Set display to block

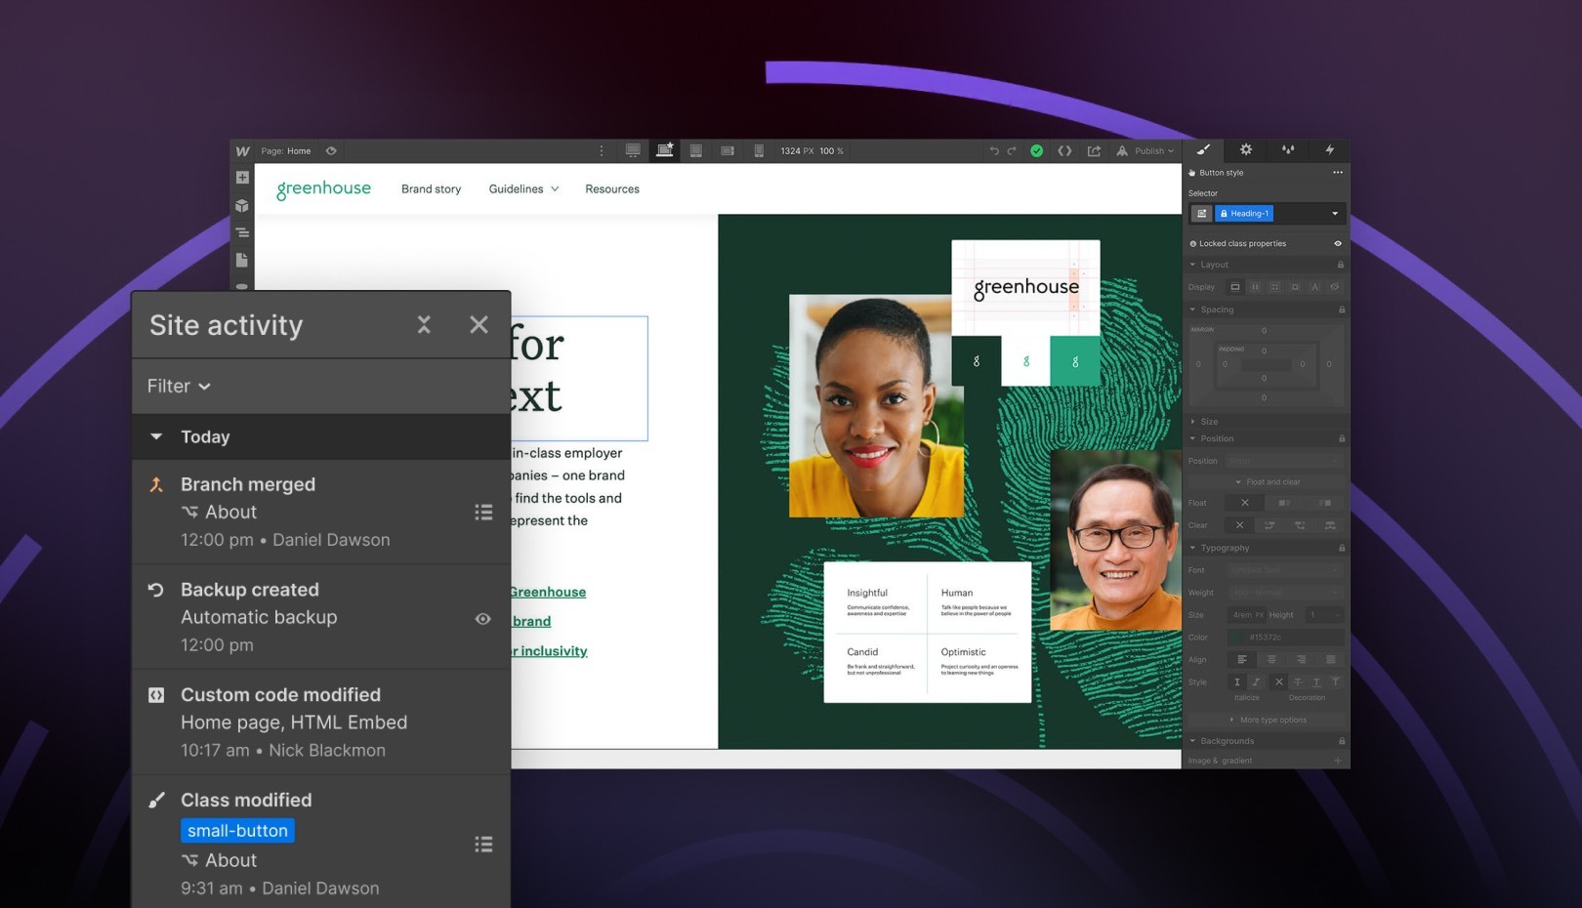pyautogui.click(x=1235, y=287)
